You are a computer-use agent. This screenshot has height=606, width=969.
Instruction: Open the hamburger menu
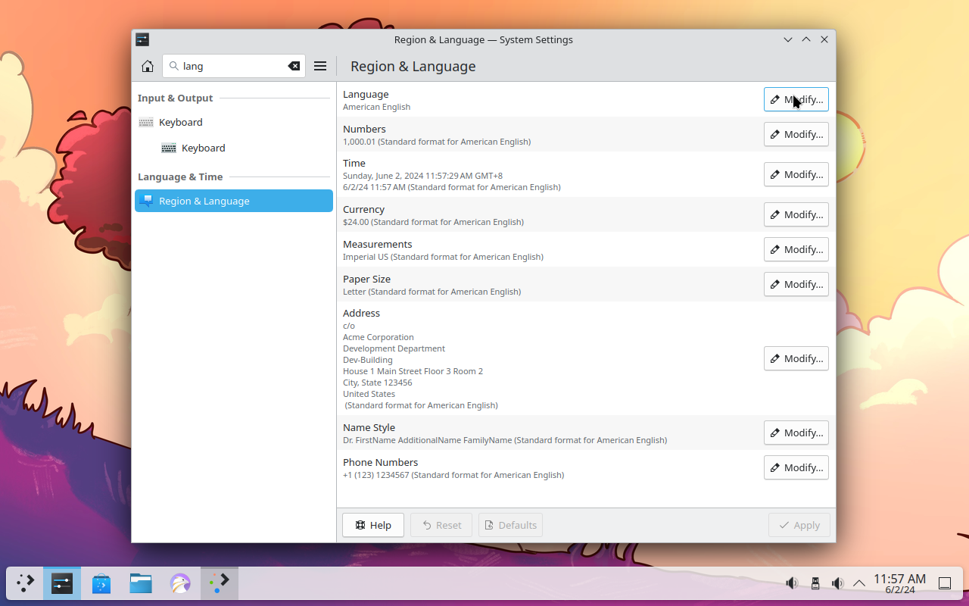(320, 66)
